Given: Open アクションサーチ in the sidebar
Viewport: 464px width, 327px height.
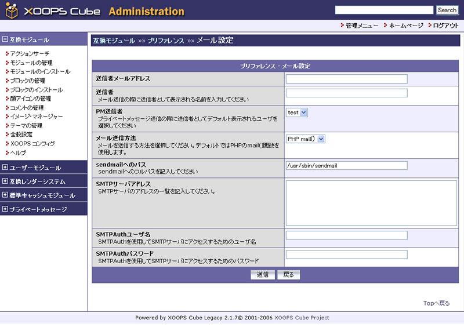Looking at the screenshot, I should click(x=30, y=53).
